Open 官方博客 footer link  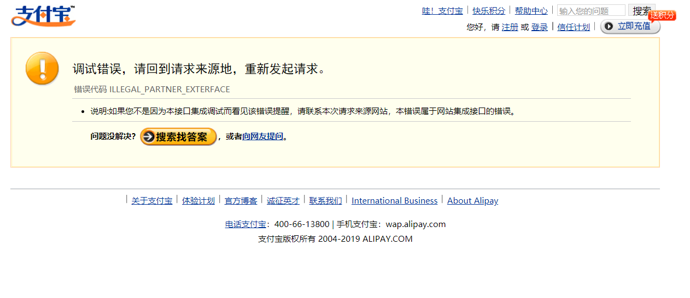241,201
